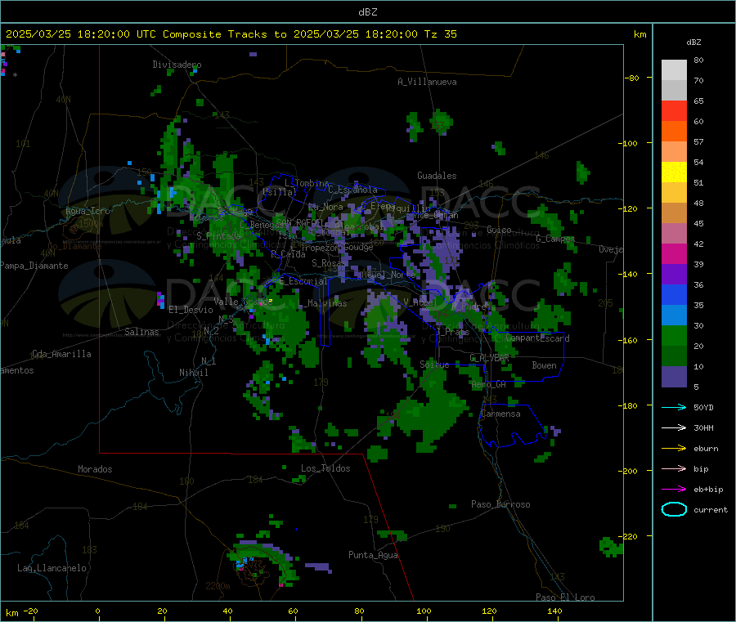This screenshot has width=736, height=622.
Task: Click the purple 5 dBZ legend swatch
Action: pyautogui.click(x=674, y=376)
